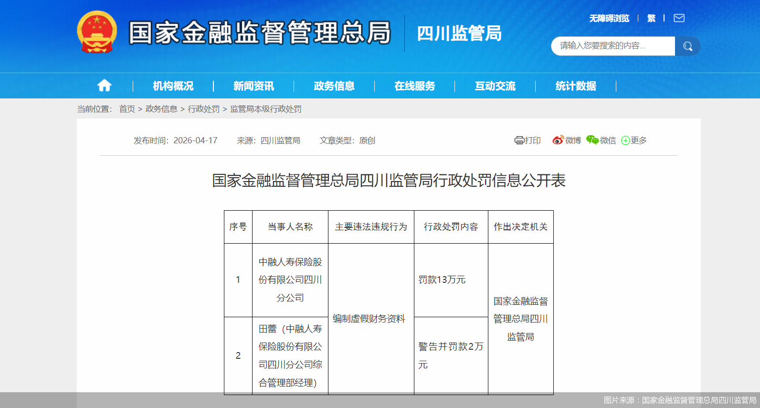This screenshot has width=760, height=408.
Task: Click cell 中融人寿保险股份有限公司四川分公司
Action: pos(290,280)
